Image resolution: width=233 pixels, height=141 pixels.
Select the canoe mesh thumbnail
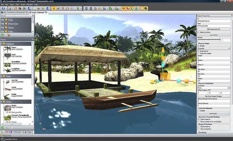pyautogui.click(x=7, y=89)
